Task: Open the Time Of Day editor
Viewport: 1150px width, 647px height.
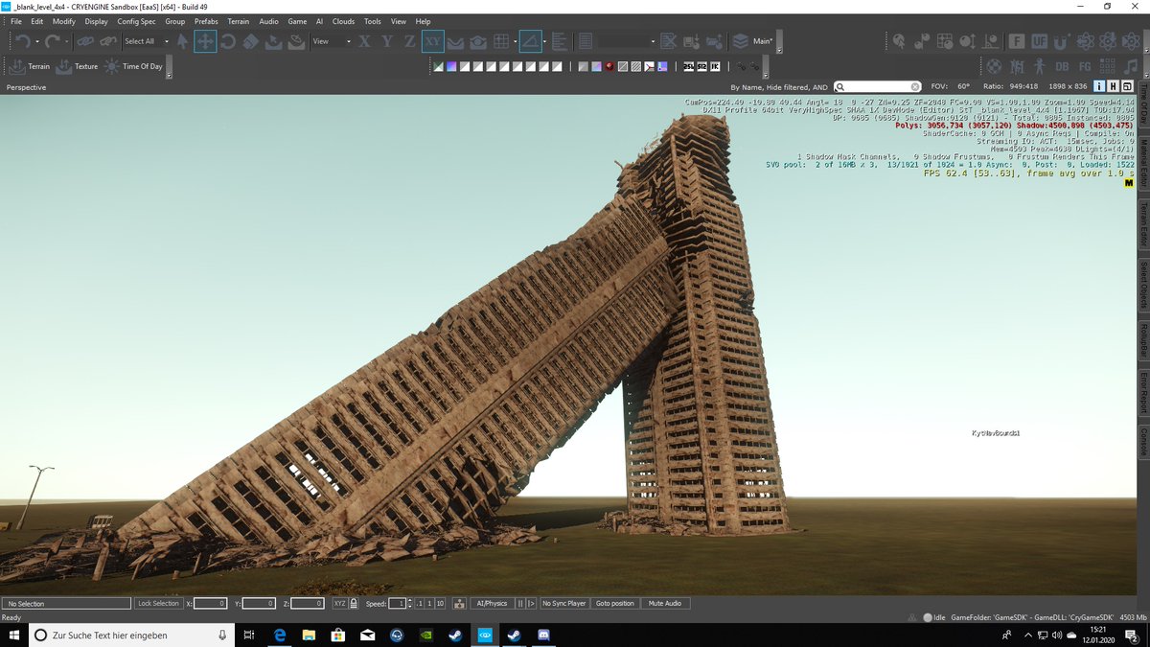Action: pos(133,66)
